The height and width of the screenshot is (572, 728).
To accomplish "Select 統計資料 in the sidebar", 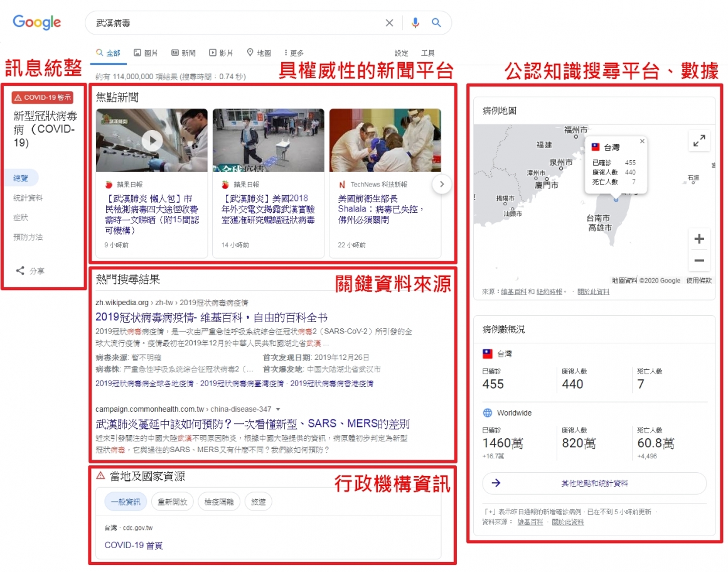I will pyautogui.click(x=28, y=198).
